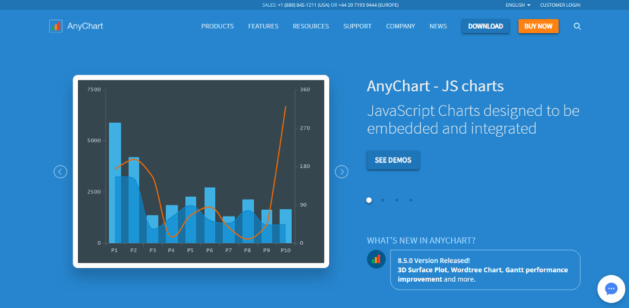This screenshot has width=629, height=308.
Task: Open the Resources menu
Action: click(x=310, y=26)
